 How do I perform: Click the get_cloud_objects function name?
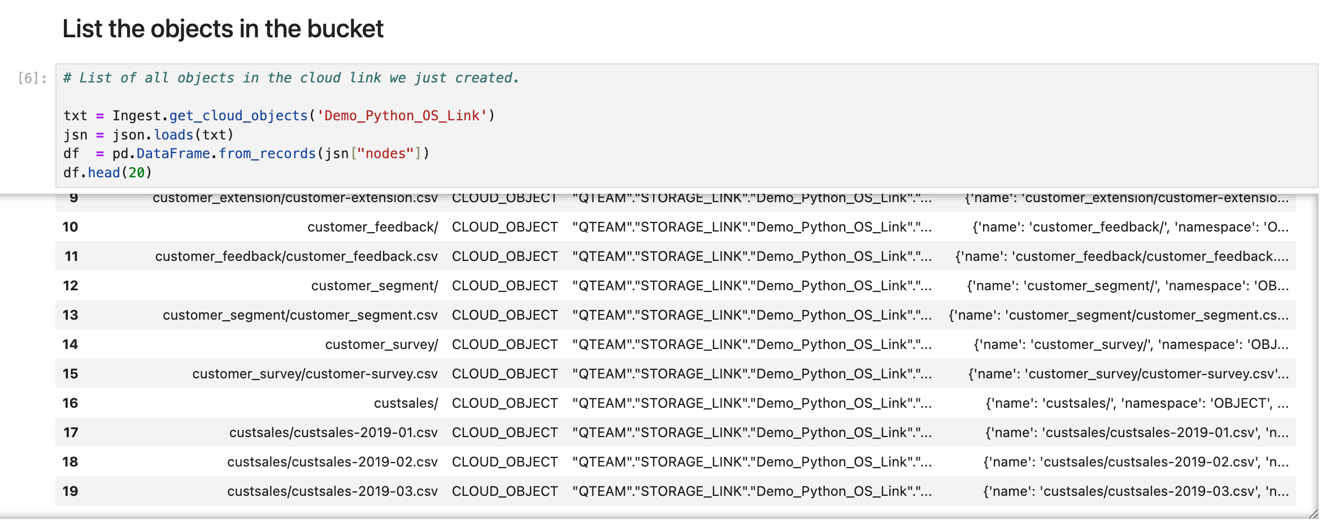point(238,115)
